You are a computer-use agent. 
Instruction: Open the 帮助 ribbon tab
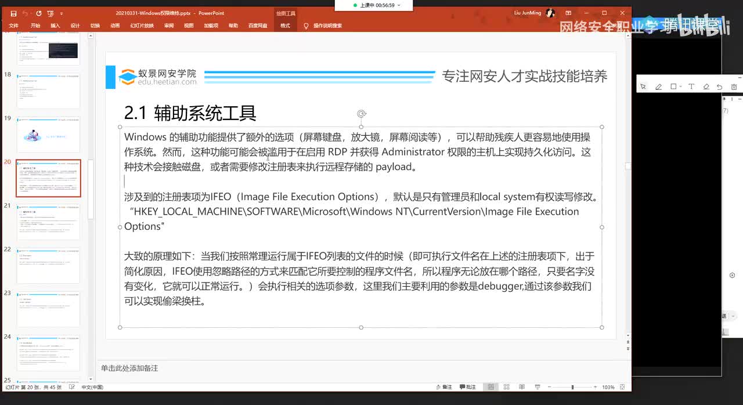click(x=233, y=26)
